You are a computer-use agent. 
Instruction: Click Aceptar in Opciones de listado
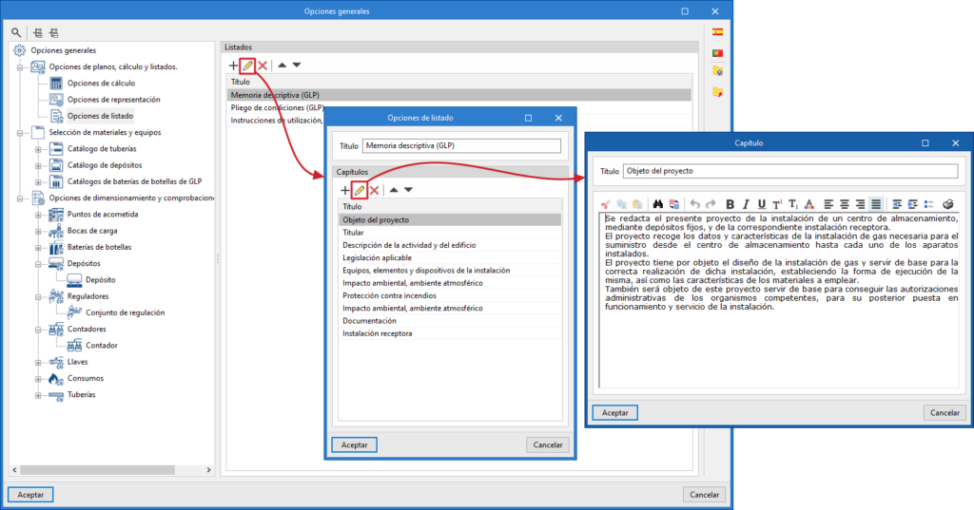(354, 444)
